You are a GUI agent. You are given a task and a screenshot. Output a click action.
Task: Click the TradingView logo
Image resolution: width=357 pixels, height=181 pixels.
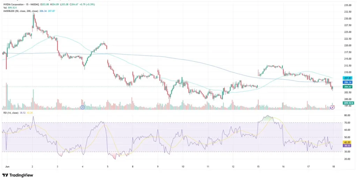[17, 175]
